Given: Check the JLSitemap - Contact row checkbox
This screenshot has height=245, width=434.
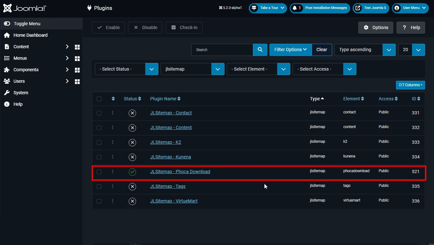Looking at the screenshot, I should 99,113.
